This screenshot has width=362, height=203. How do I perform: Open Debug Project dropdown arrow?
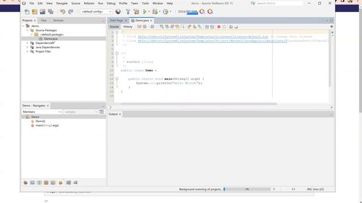[160, 11]
